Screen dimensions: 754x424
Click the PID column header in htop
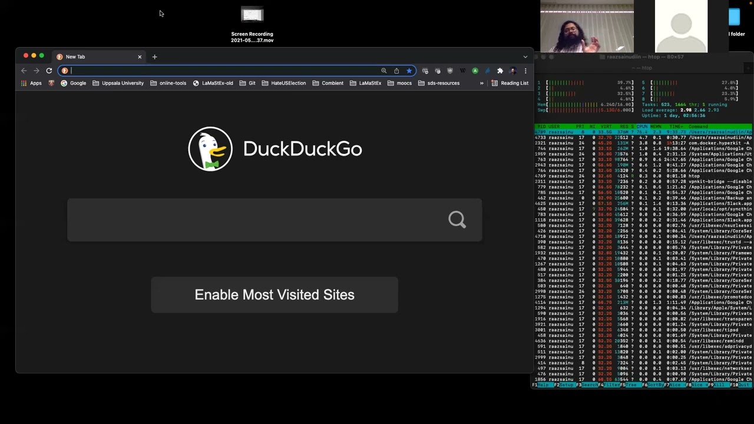(541, 127)
